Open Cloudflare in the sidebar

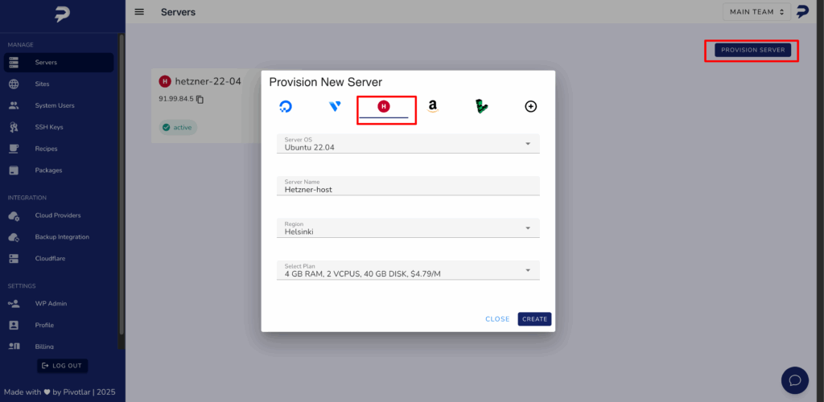(x=58, y=258)
